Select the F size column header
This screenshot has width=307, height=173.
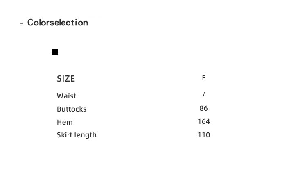tap(204, 78)
